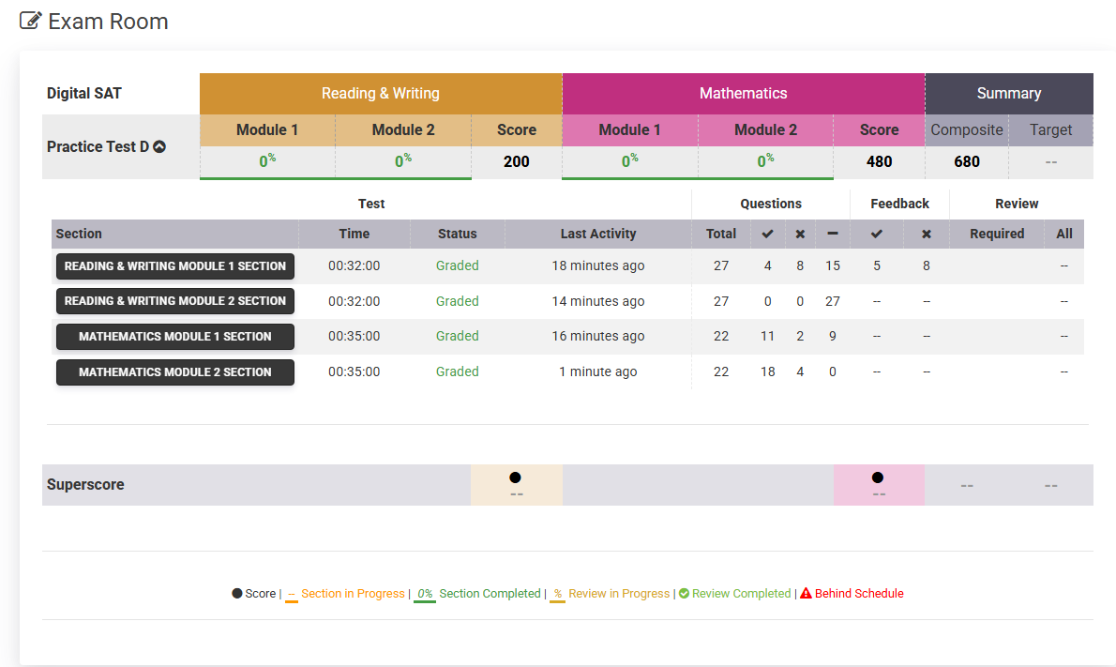Open Mathematics Module 2 Section
The image size is (1116, 667).
point(175,372)
